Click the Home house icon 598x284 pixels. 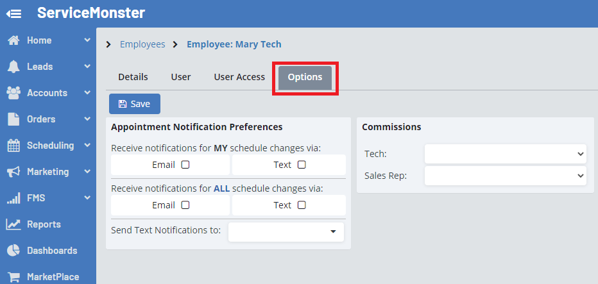[x=13, y=40]
